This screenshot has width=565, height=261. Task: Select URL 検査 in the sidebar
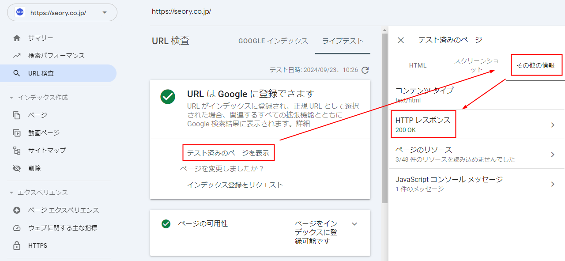point(58,73)
